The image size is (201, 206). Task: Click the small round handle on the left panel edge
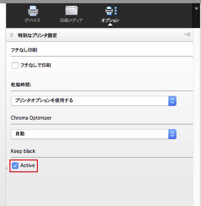coord(7,169)
